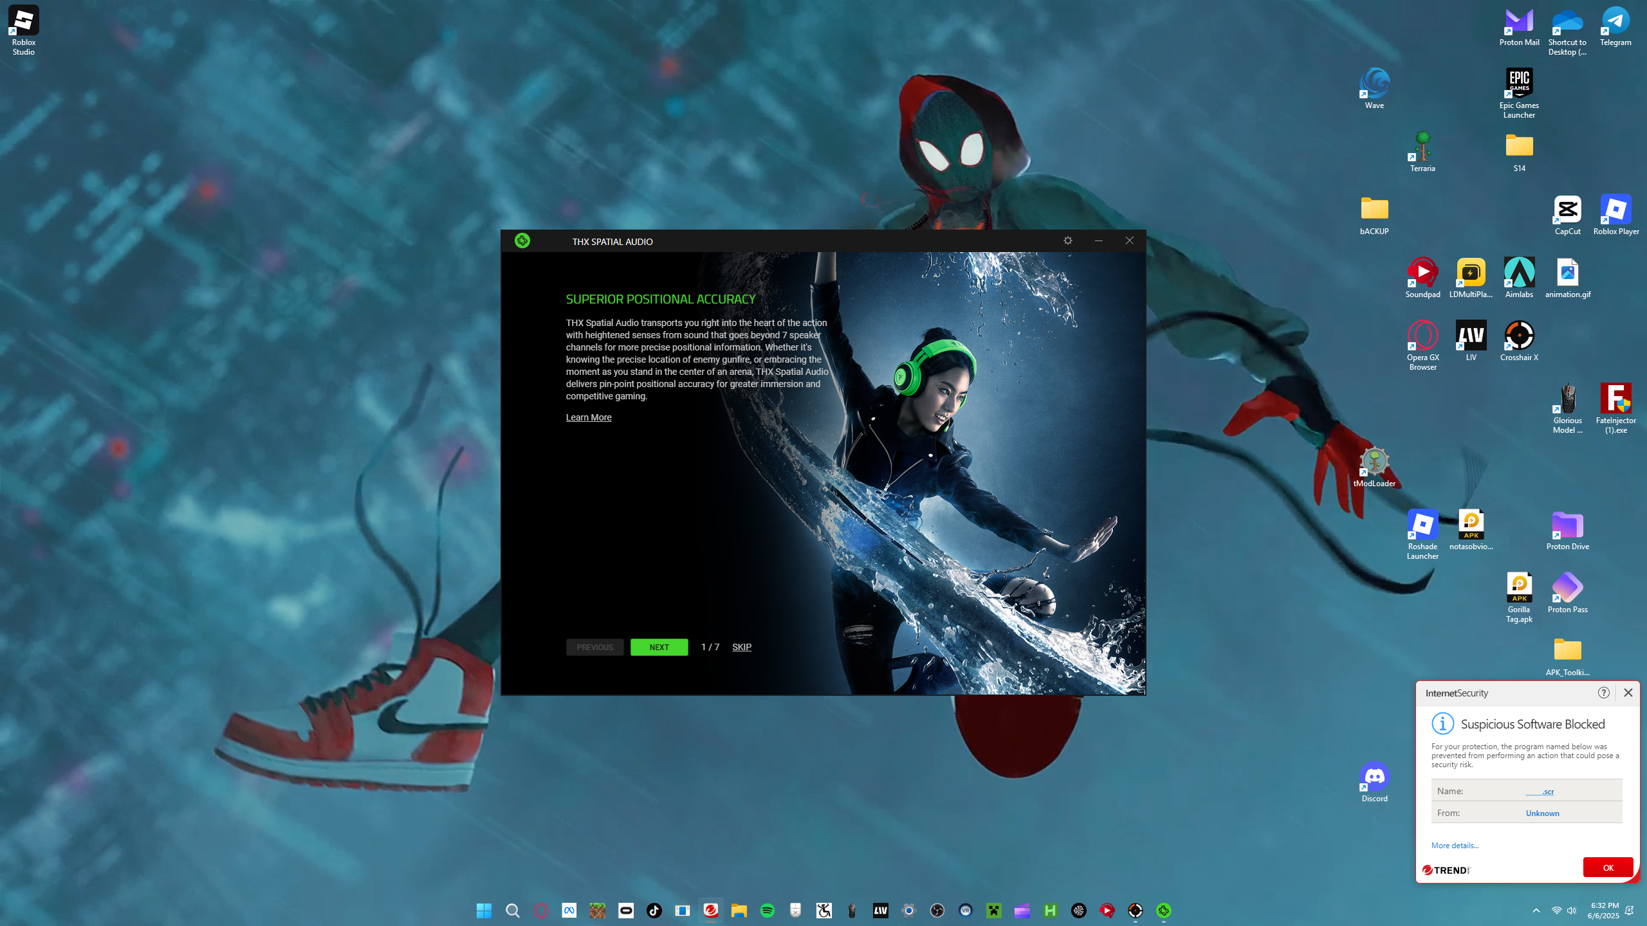Screen dimensions: 1647x926
Task: Select the APK_Toolkit folder on desktop
Action: pyautogui.click(x=1567, y=656)
